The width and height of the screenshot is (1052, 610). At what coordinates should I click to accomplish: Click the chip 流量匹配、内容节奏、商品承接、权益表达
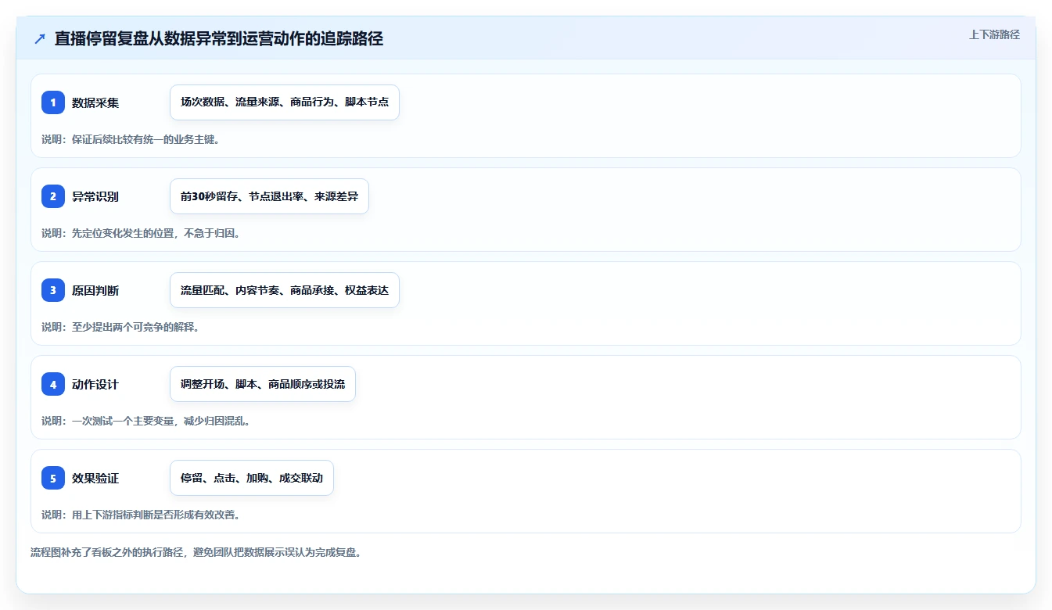[285, 290]
